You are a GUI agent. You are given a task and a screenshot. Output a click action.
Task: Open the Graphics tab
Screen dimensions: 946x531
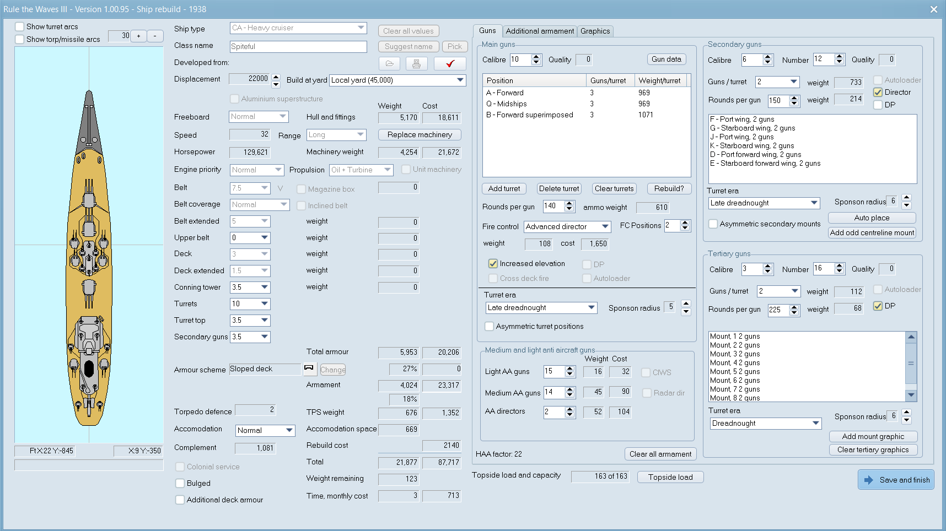click(x=595, y=31)
